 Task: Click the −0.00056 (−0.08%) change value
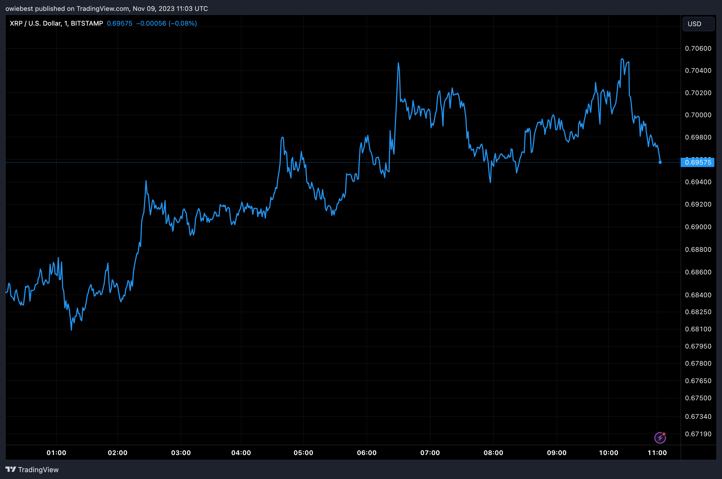point(166,23)
